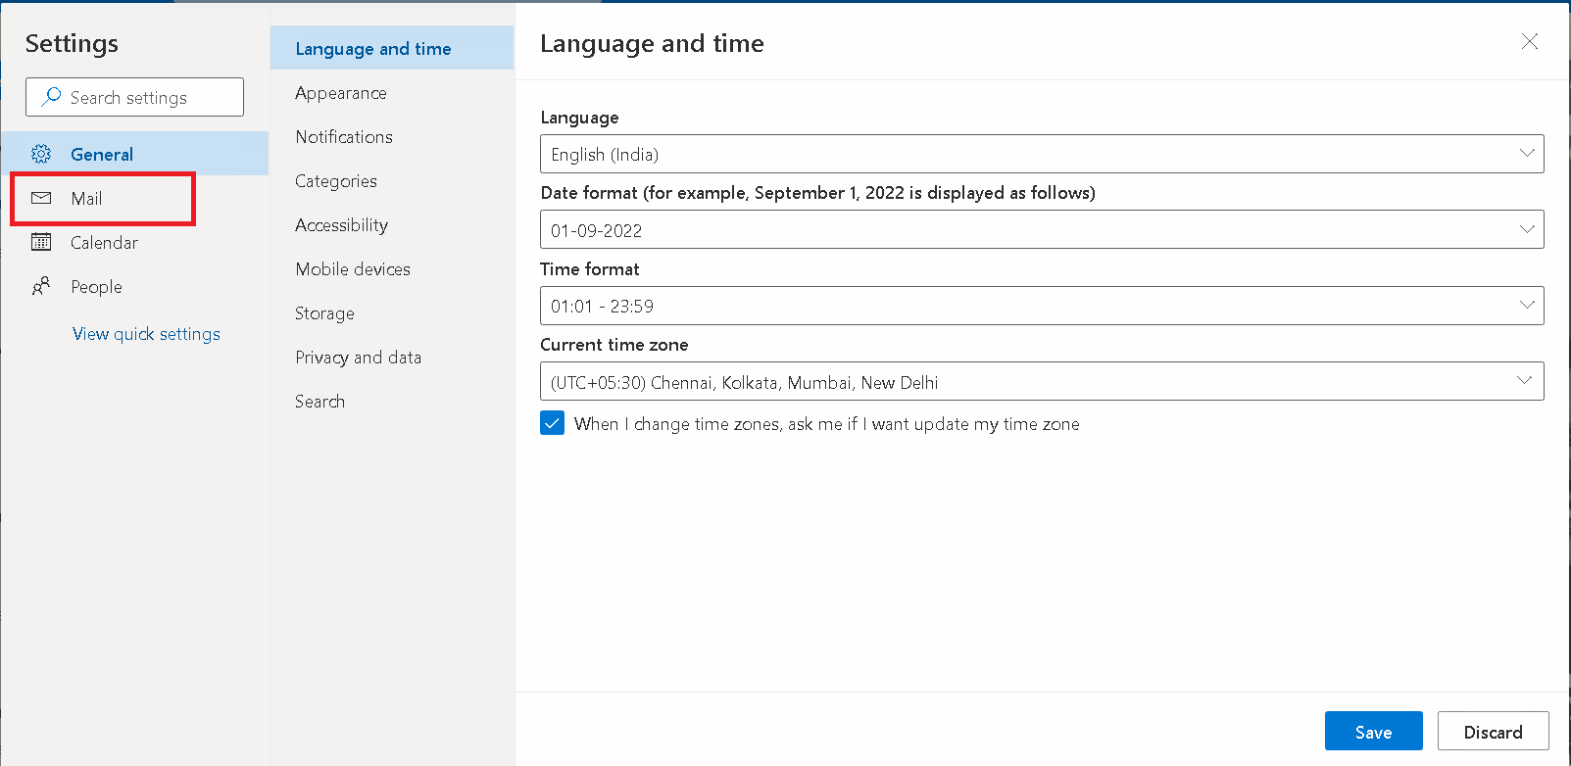1571x766 pixels.
Task: Click the Time format label
Action: tap(590, 268)
